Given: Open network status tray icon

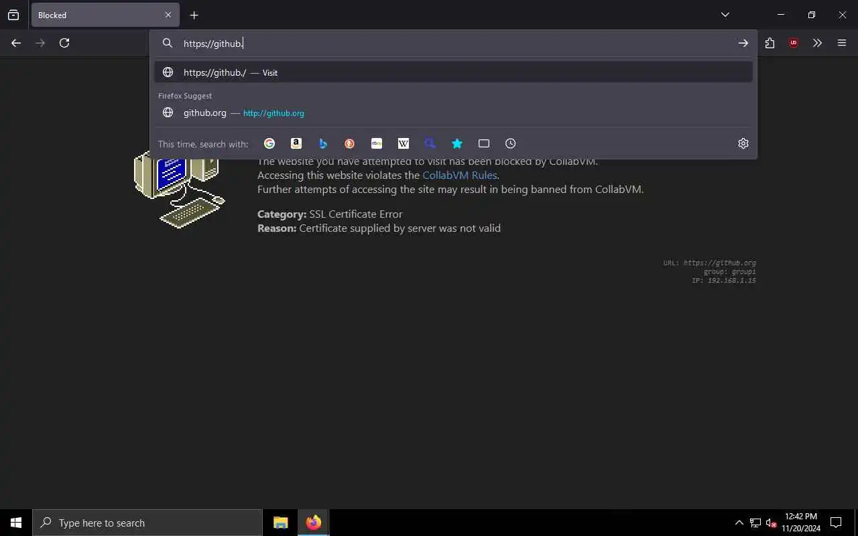Looking at the screenshot, I should 755,523.
